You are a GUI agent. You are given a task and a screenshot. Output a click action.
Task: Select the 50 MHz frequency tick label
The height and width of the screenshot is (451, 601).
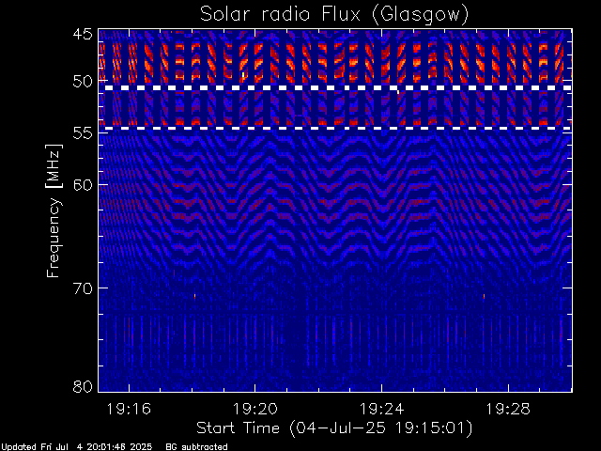pyautogui.click(x=83, y=81)
